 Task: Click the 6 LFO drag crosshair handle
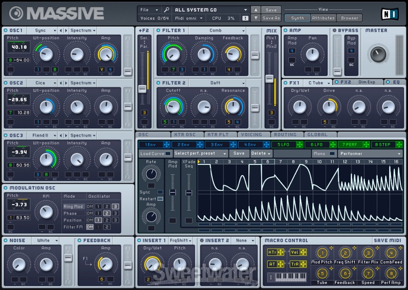(x=333, y=145)
